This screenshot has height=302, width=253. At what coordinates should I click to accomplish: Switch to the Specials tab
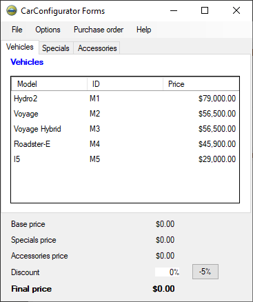[x=56, y=48]
